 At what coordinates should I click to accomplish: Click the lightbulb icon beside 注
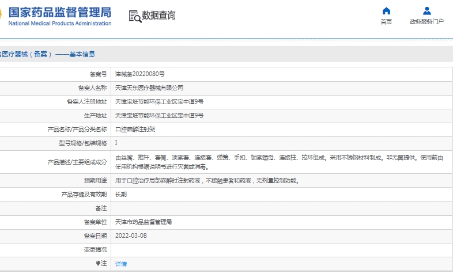coord(98,263)
